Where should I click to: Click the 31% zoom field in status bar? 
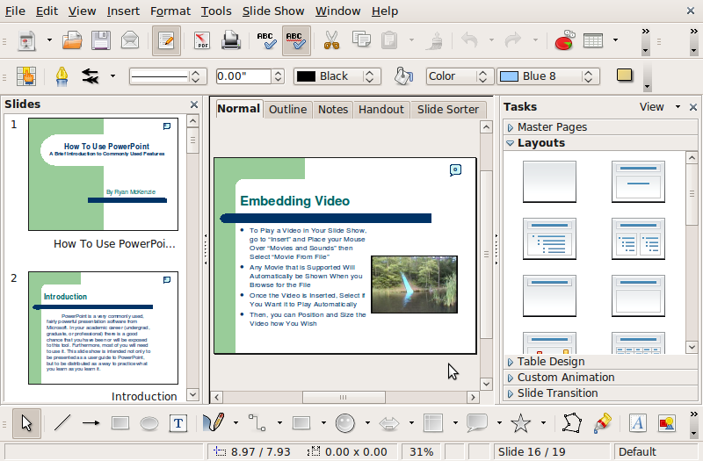(x=422, y=452)
